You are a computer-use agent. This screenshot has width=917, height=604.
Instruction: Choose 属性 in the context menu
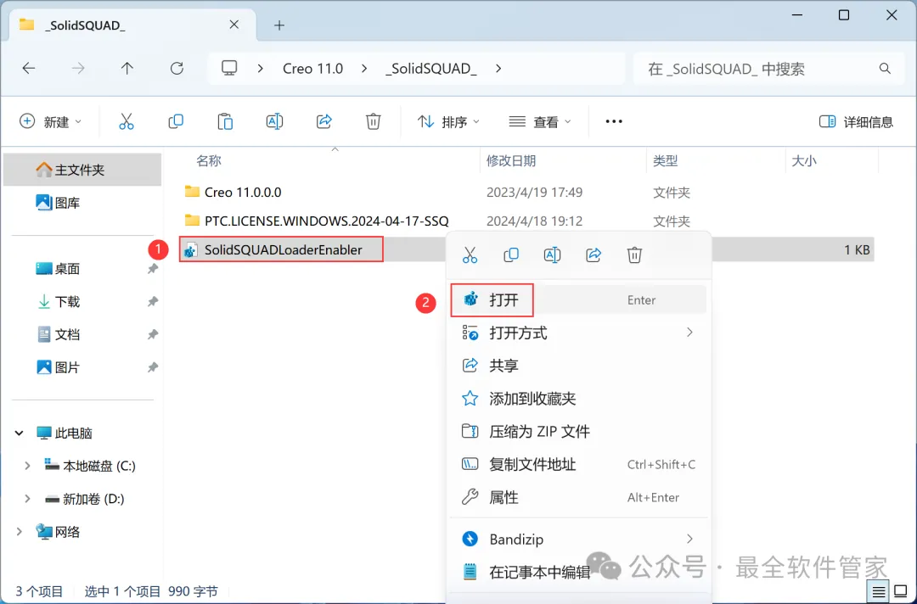(578, 497)
